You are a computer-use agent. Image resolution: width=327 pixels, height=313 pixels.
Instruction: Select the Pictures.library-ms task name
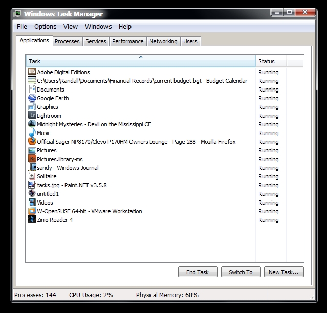(60, 159)
